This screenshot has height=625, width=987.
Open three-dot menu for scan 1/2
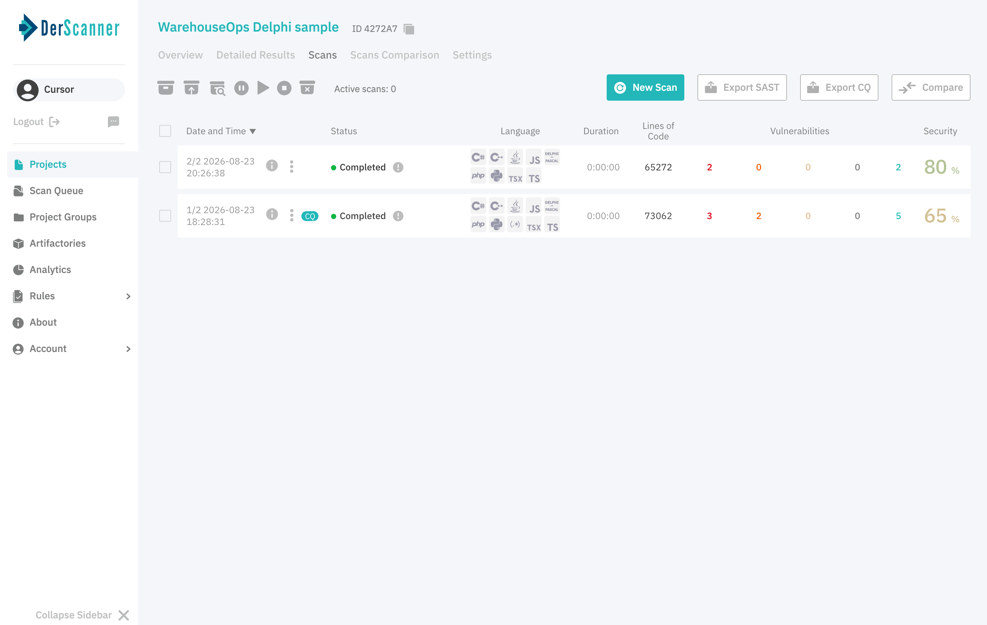(x=291, y=215)
